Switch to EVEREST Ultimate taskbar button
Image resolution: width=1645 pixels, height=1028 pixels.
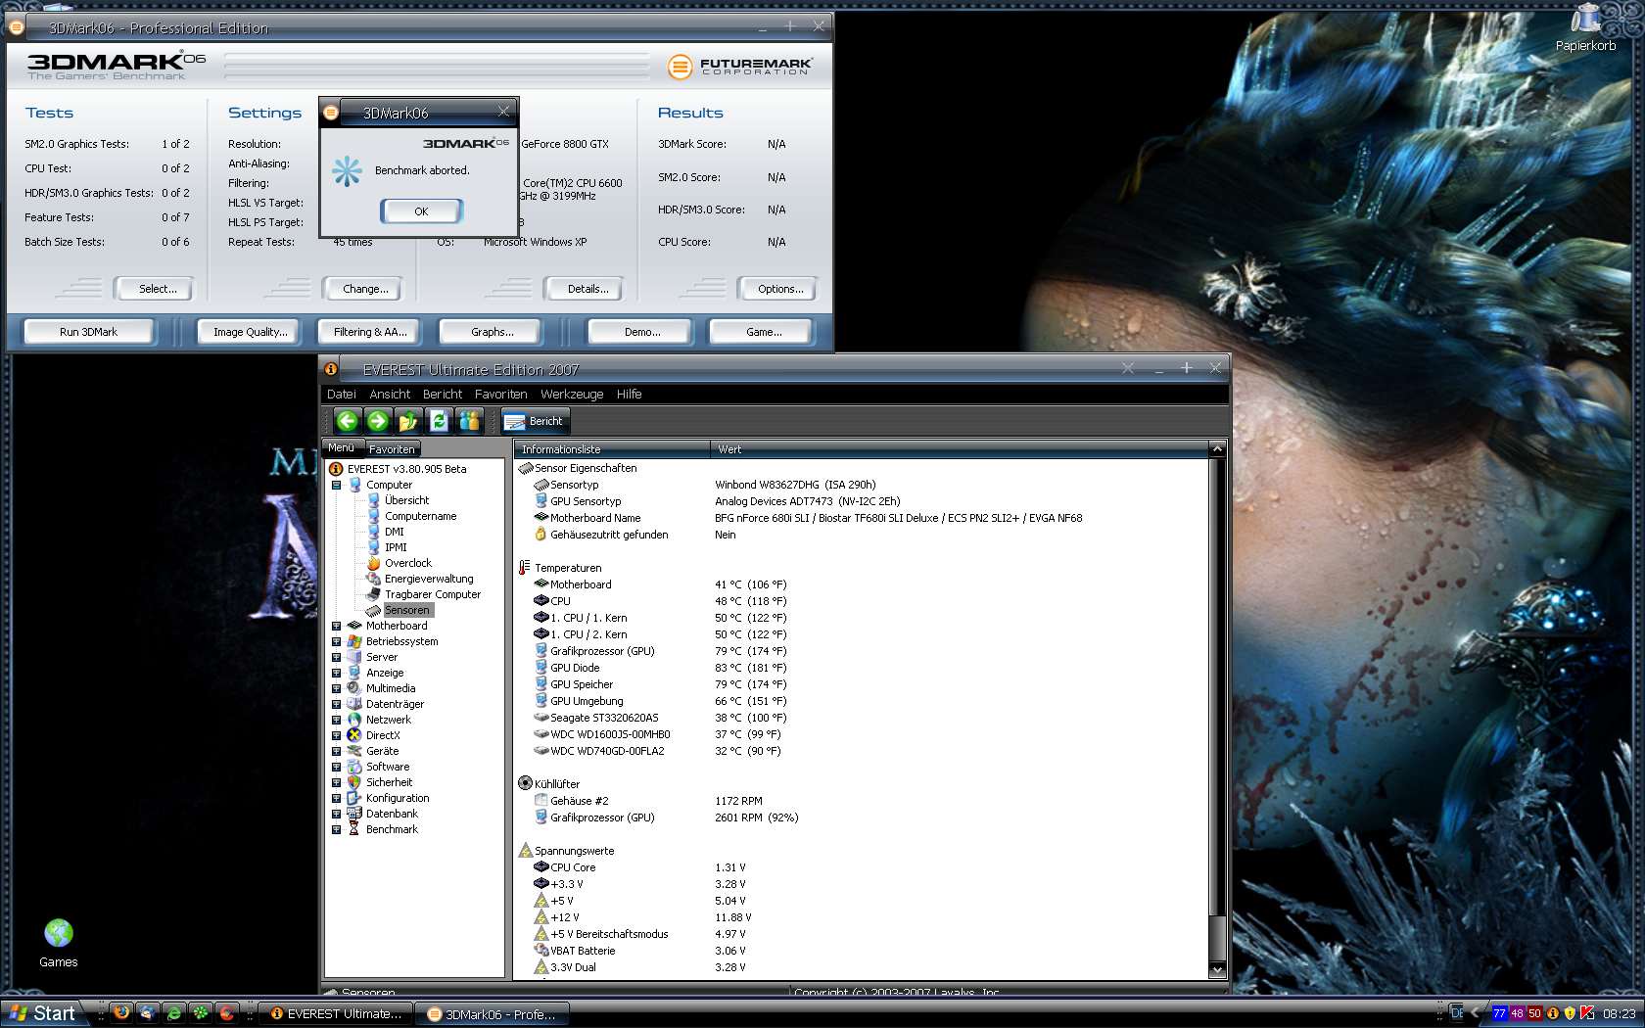(x=336, y=1014)
